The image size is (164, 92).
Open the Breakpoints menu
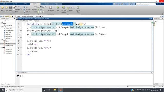tap(51, 9)
